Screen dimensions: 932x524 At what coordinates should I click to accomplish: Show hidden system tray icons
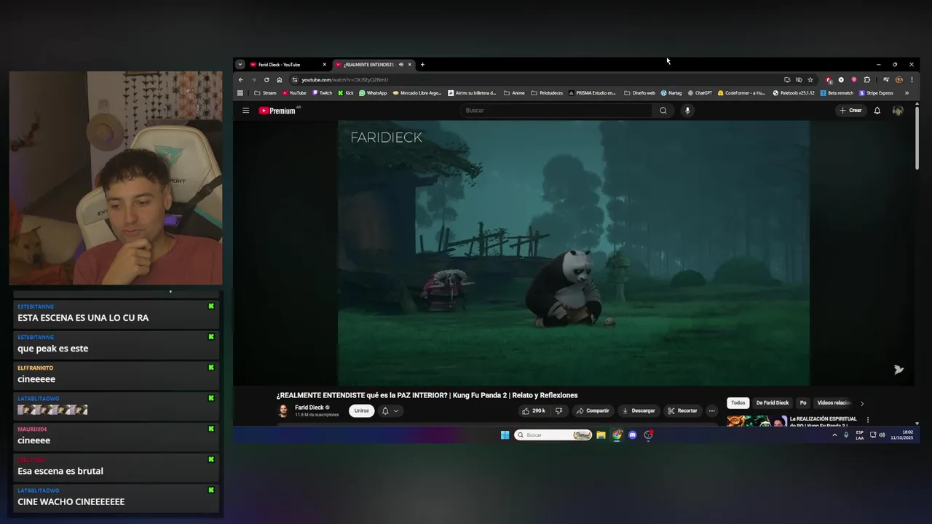point(834,435)
